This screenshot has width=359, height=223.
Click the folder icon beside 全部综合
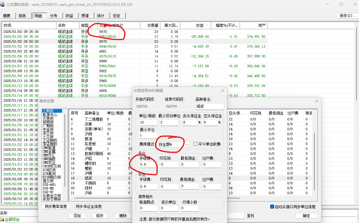(2, 219)
